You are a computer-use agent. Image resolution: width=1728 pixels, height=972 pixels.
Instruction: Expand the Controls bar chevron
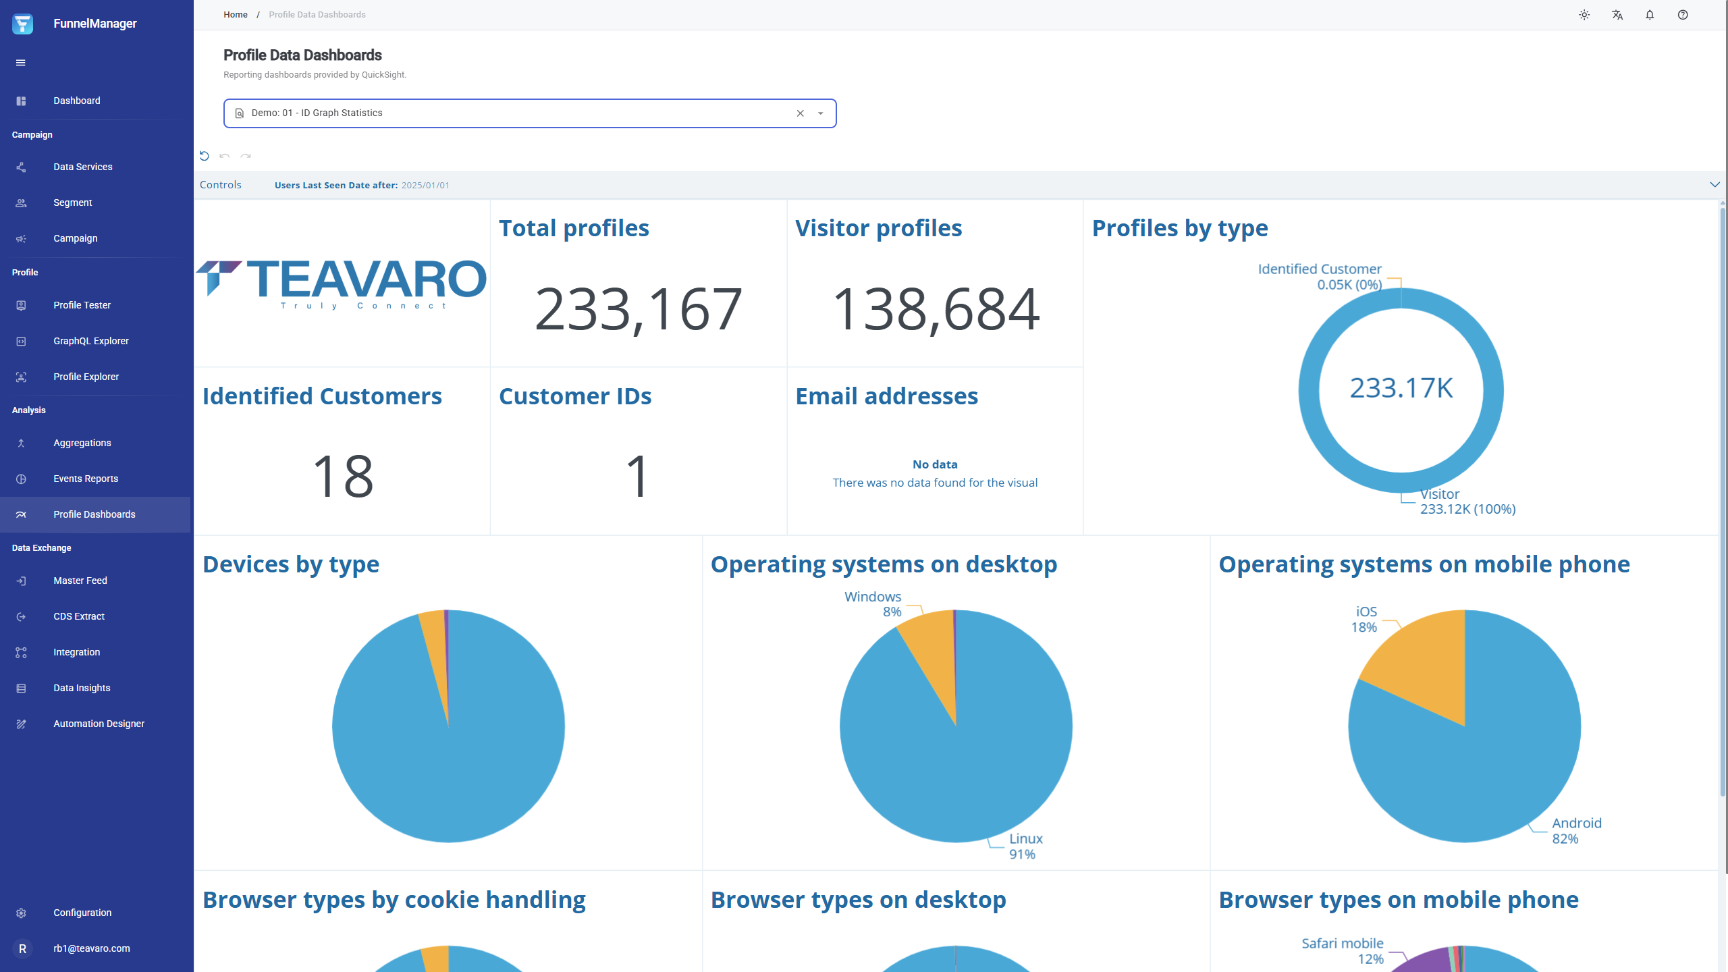[1714, 184]
